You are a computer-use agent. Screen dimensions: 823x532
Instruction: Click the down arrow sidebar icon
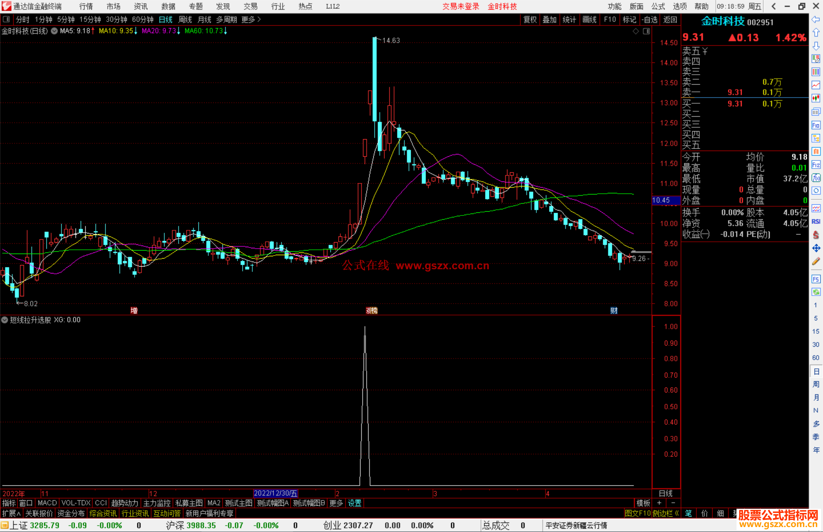click(816, 46)
